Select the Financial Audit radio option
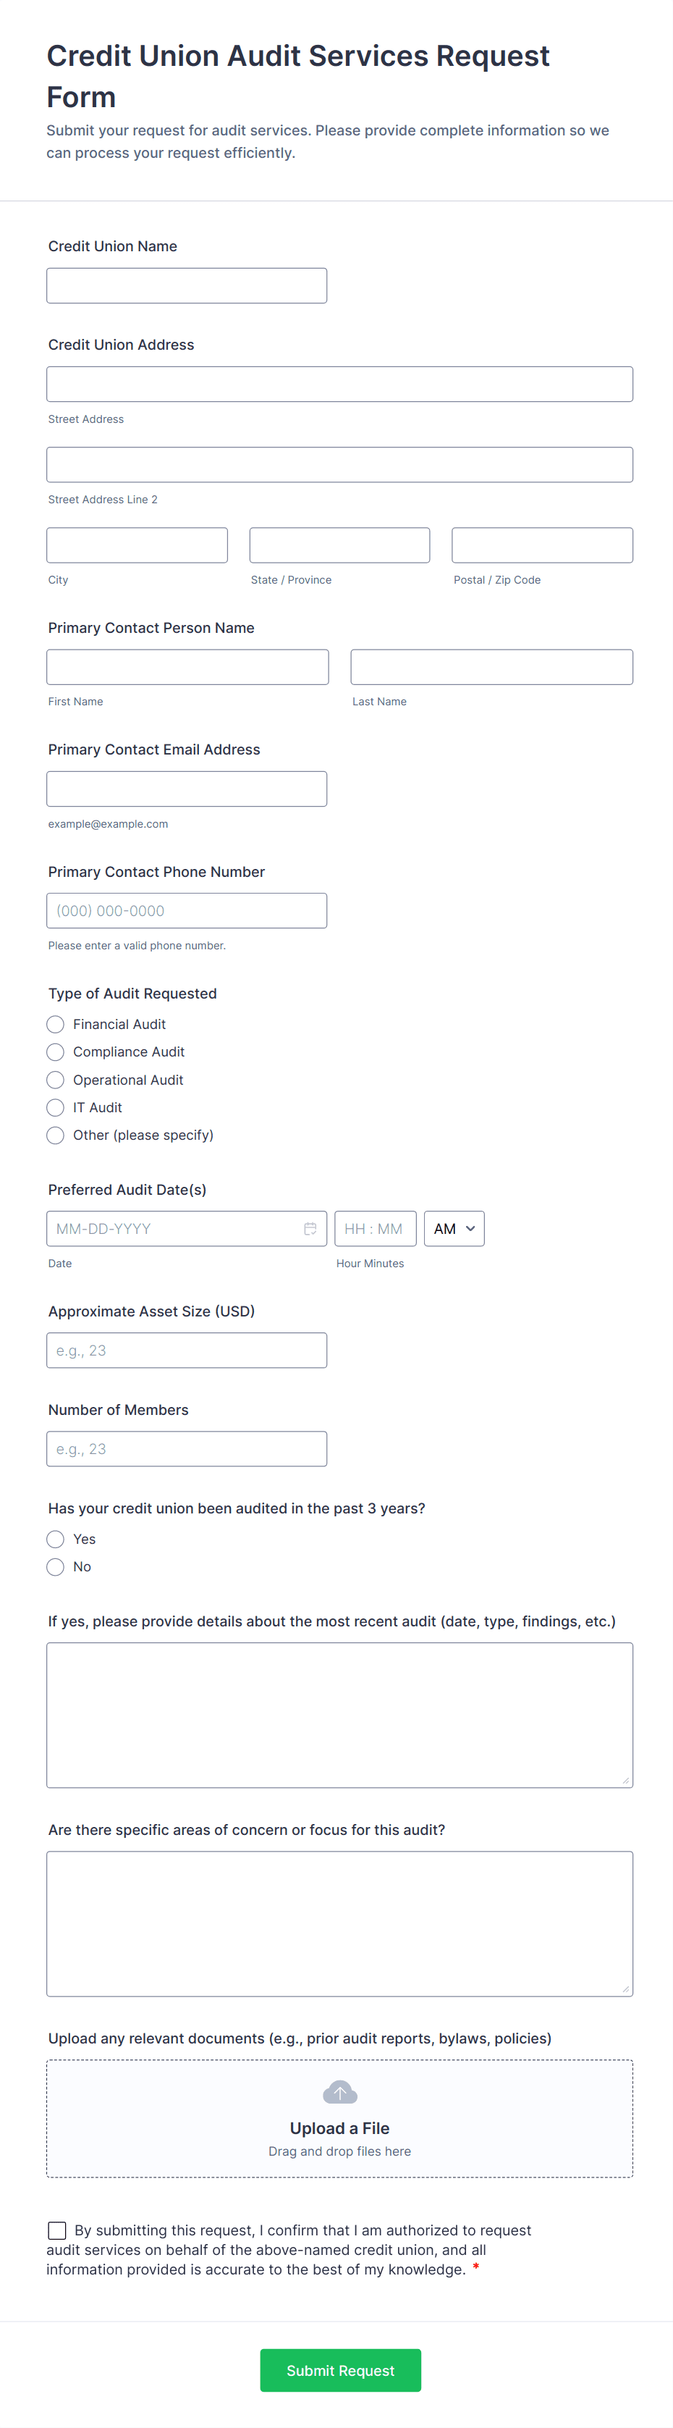673x2428 pixels. [56, 1024]
